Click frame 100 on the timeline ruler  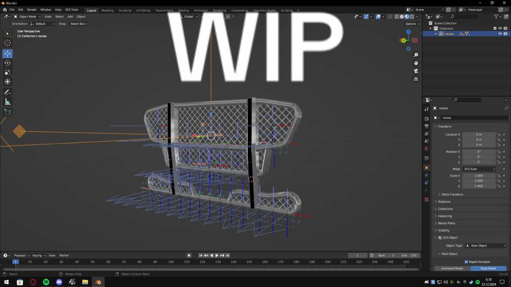(171, 262)
